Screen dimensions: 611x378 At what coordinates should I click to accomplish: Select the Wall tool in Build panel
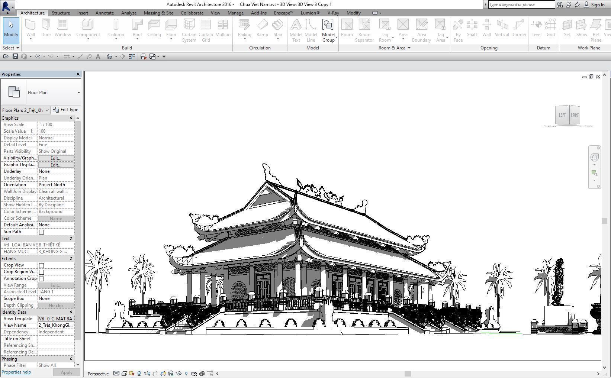pos(30,29)
